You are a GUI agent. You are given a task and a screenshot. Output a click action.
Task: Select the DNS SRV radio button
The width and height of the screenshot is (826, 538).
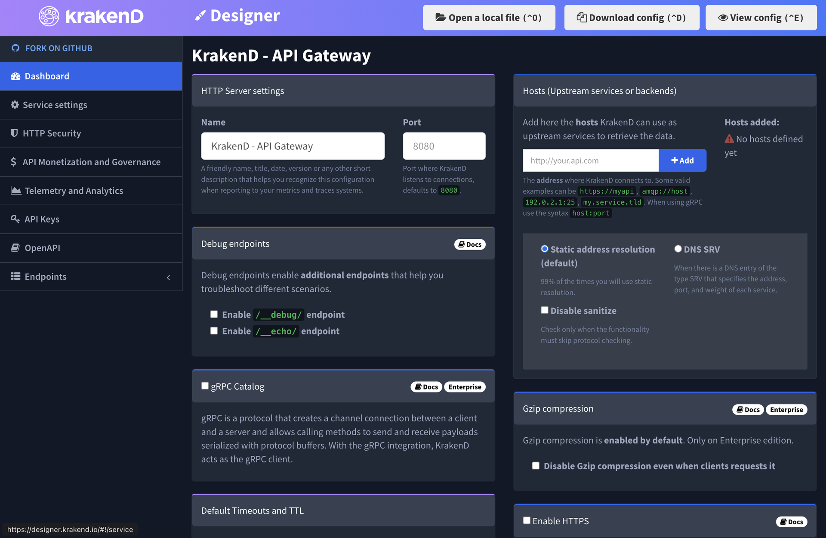[678, 249]
